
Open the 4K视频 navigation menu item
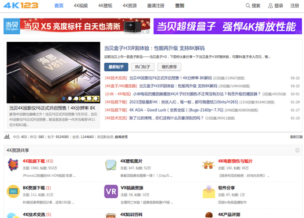(x=81, y=6)
